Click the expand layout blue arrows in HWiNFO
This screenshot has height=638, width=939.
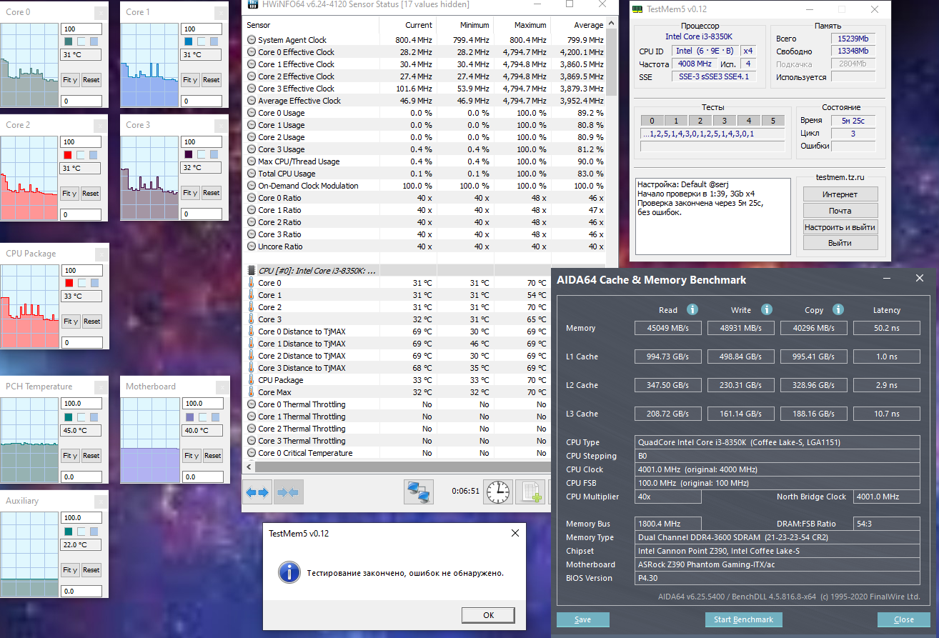coord(257,492)
